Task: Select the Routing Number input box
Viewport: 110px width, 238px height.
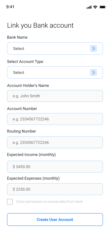Action: click(55, 142)
